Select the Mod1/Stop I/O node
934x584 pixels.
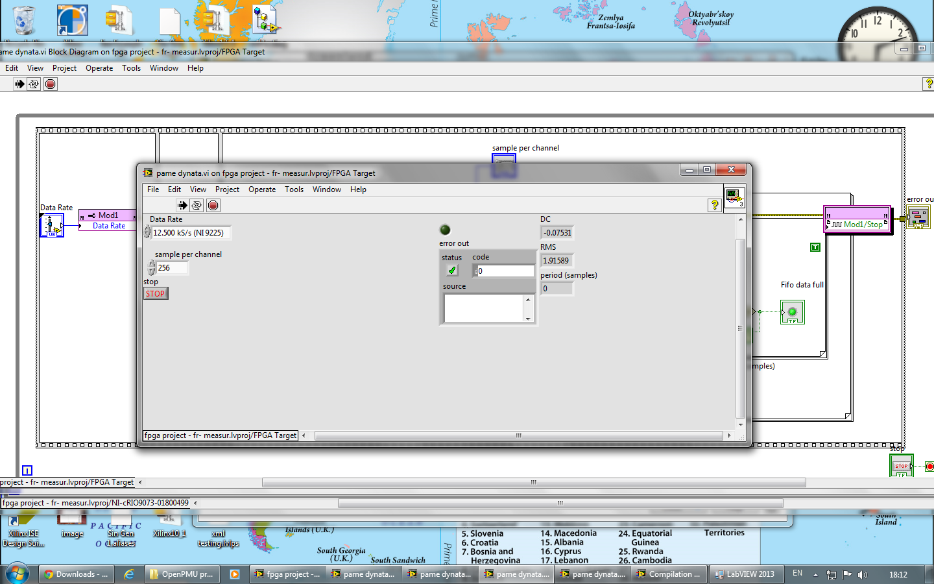tap(857, 219)
